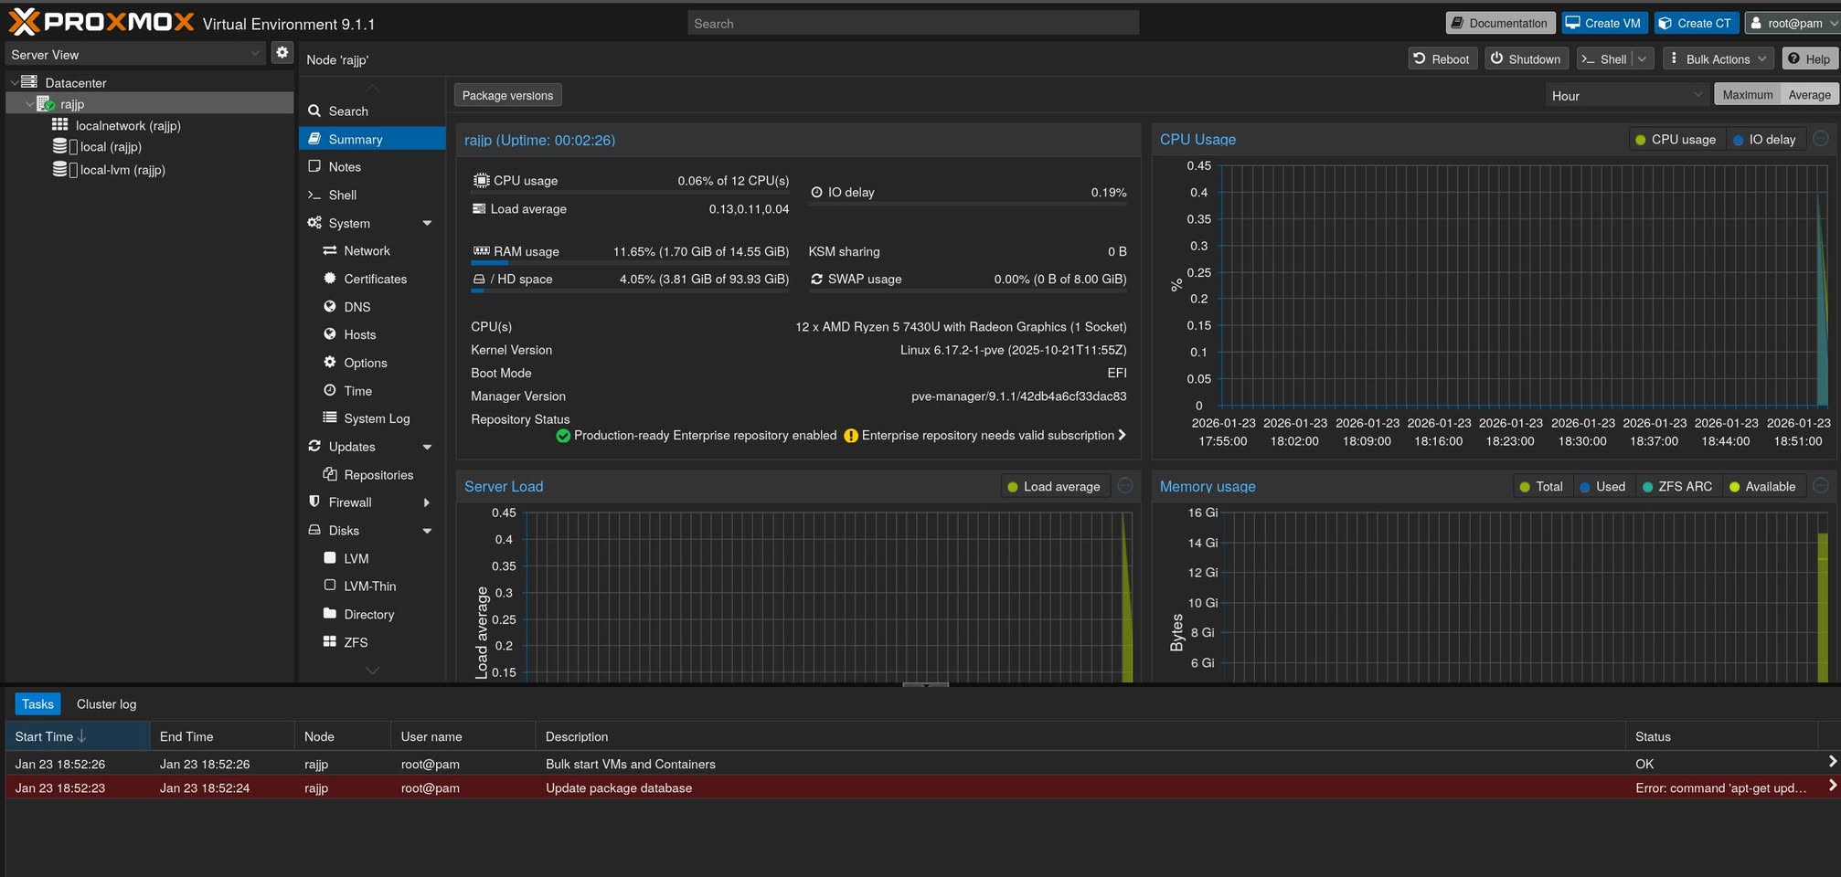Toggle Used memory legend series
The image size is (1841, 877).
click(1602, 487)
